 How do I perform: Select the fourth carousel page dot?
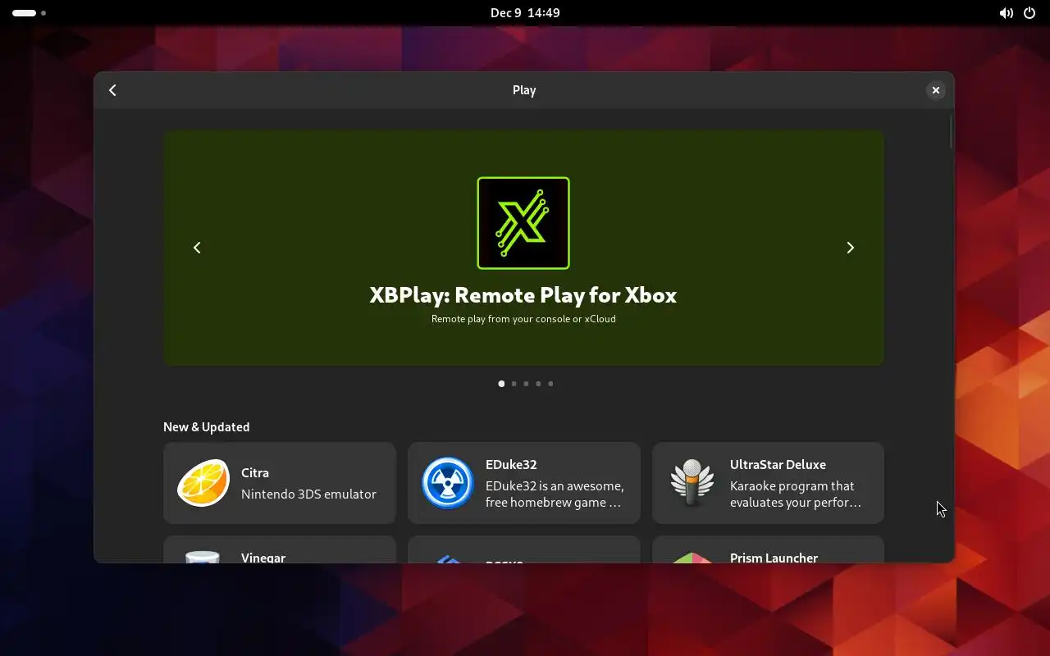(x=538, y=384)
